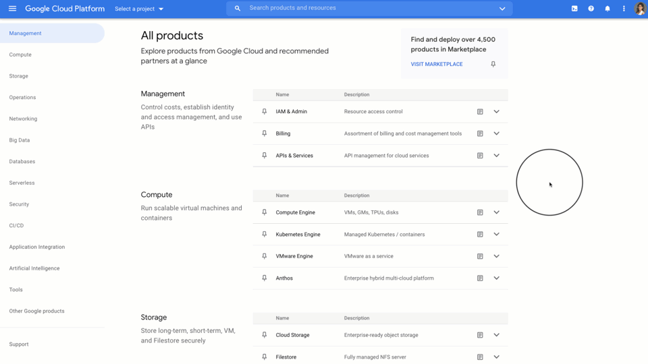Jump to Tools category
The image size is (648, 364).
[16, 290]
